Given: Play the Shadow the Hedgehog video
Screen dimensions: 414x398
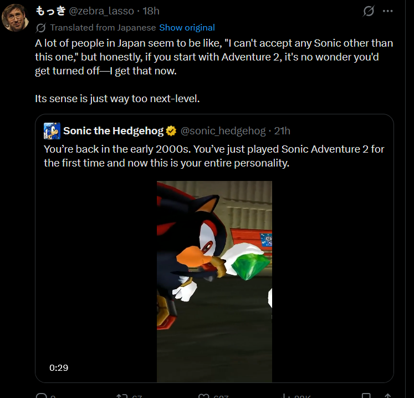Looking at the screenshot, I should click(x=214, y=281).
